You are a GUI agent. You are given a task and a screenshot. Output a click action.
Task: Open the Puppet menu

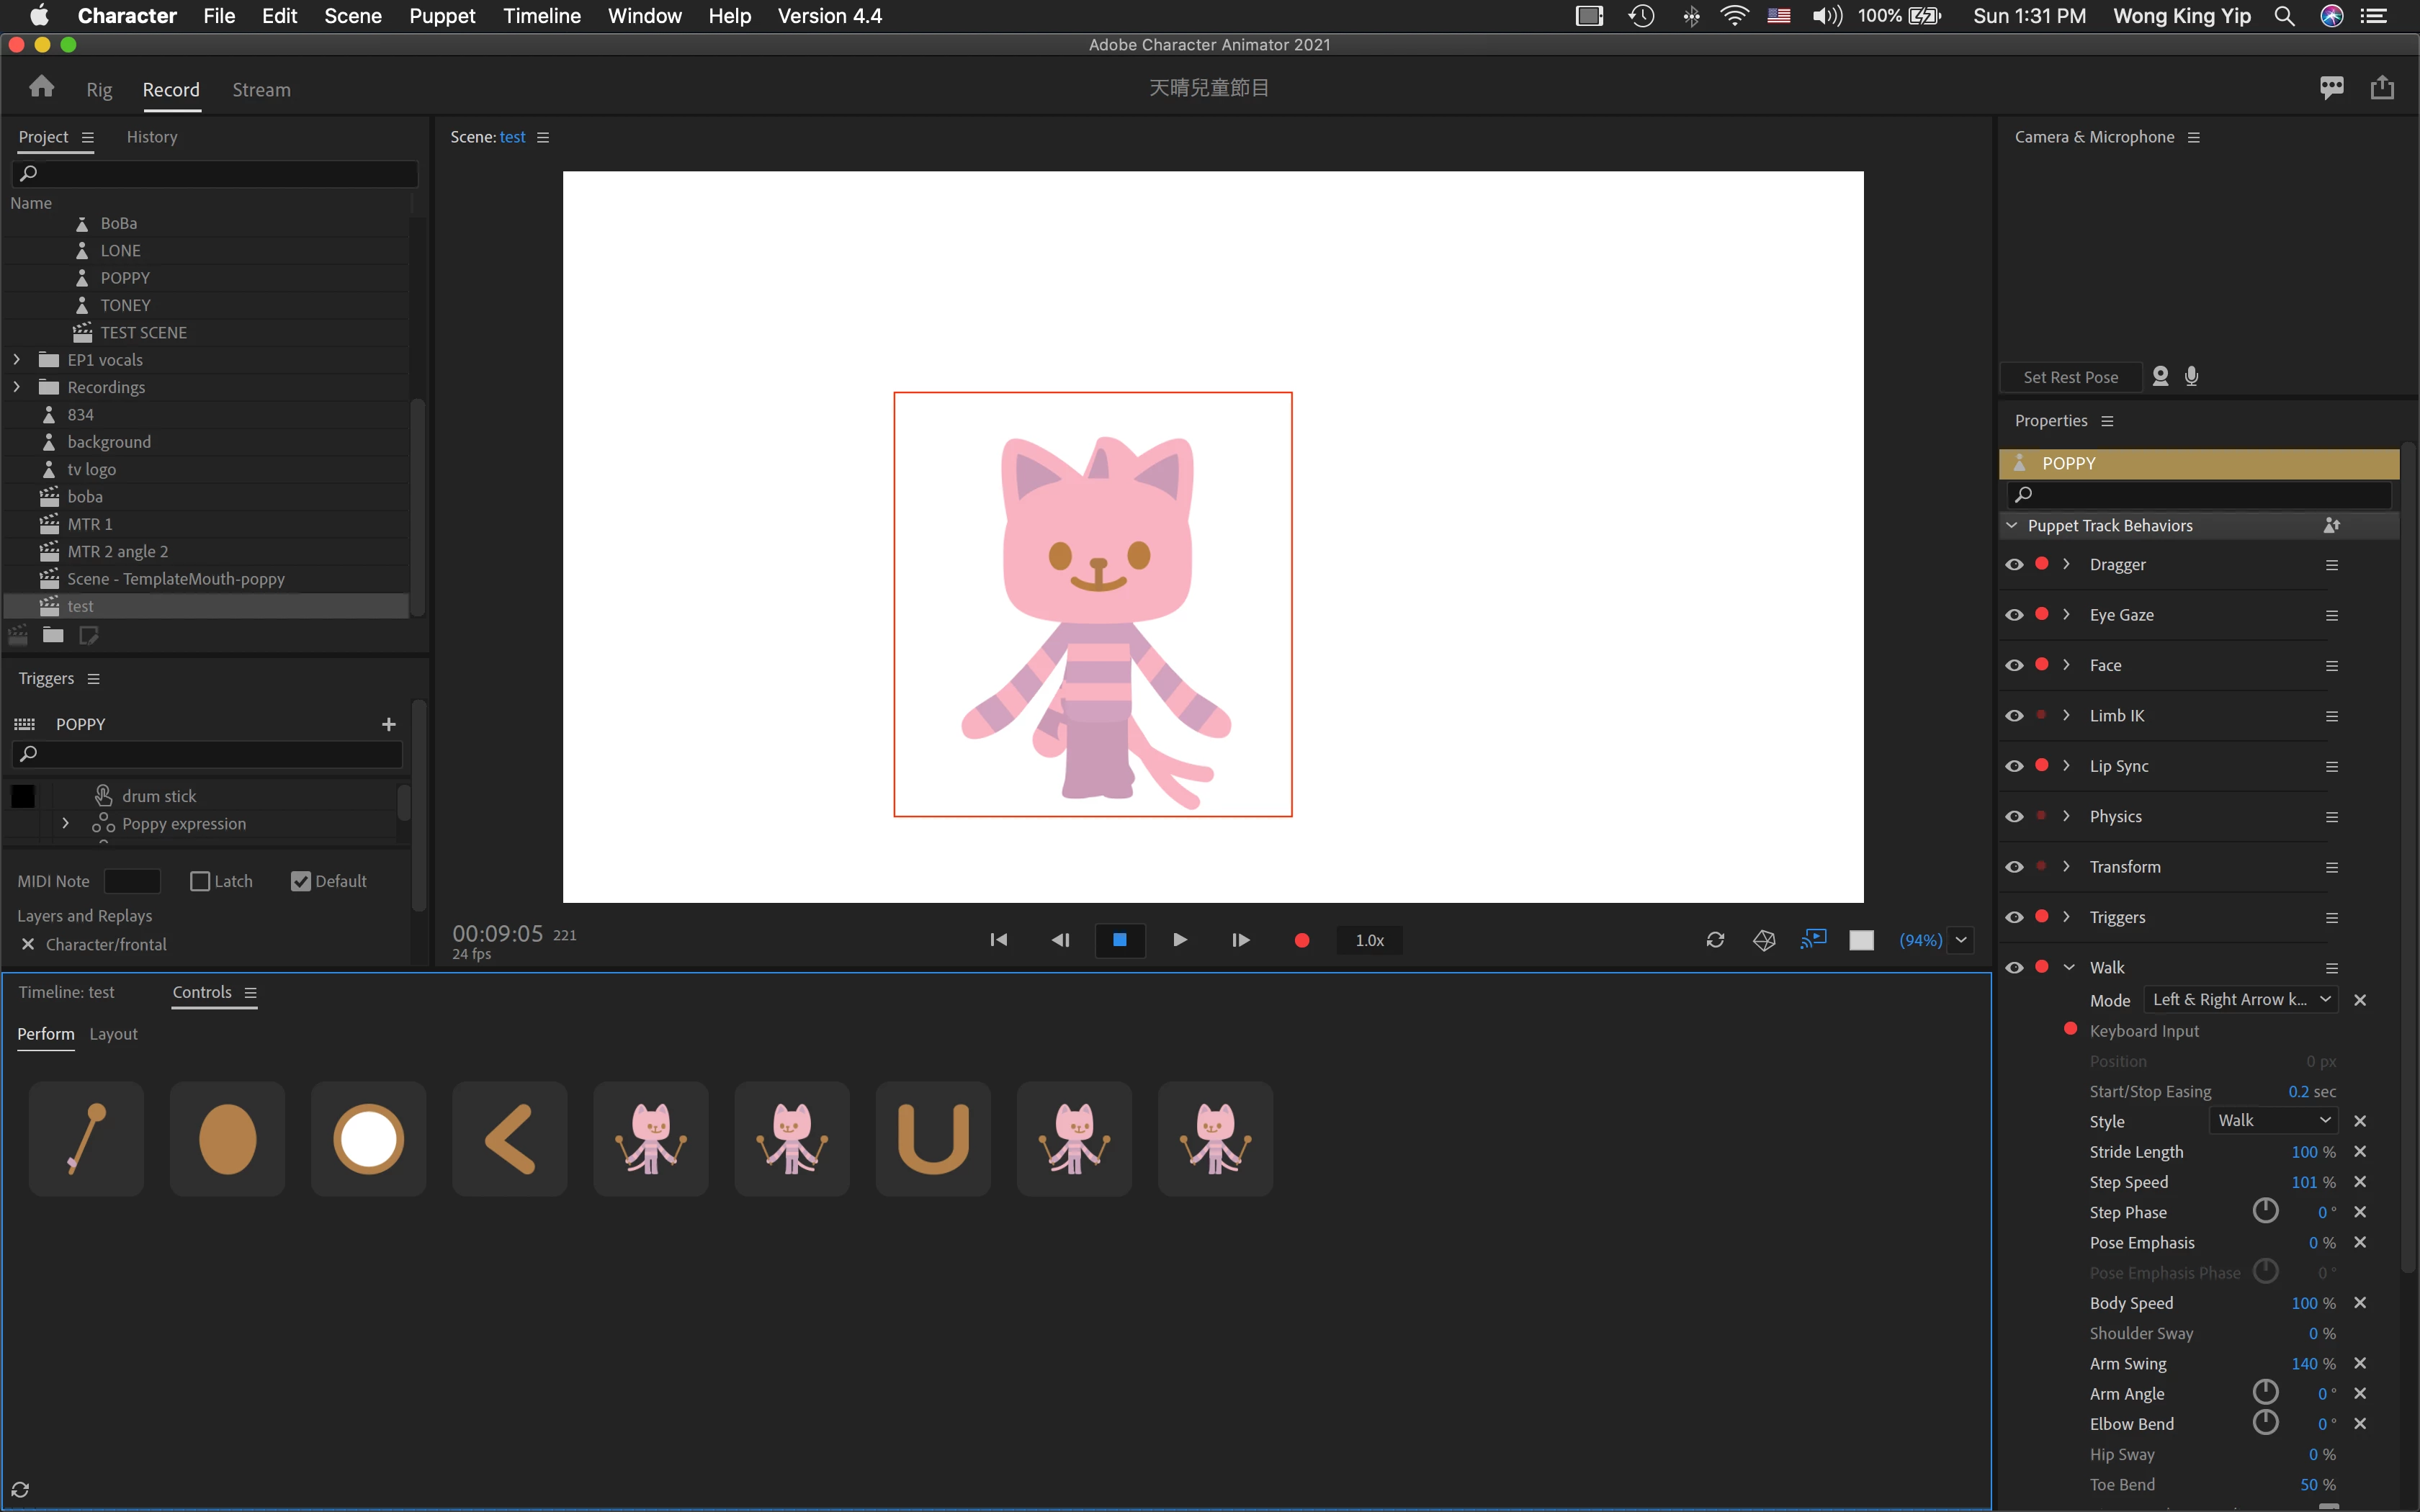[442, 16]
